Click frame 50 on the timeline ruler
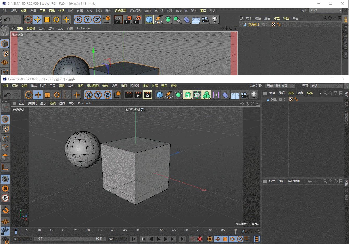Screen dimensions: 349x244 (x=137, y=230)
